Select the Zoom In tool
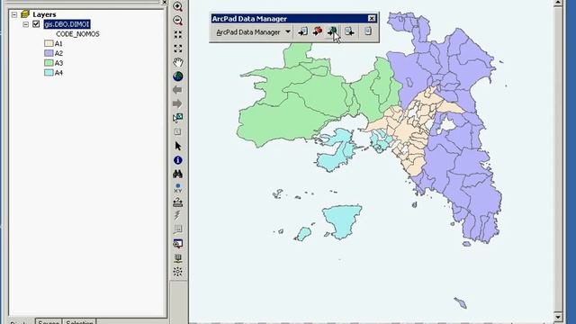Image resolution: width=576 pixels, height=324 pixels. [x=178, y=6]
